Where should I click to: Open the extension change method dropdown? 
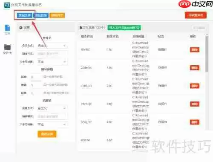click(x=52, y=108)
